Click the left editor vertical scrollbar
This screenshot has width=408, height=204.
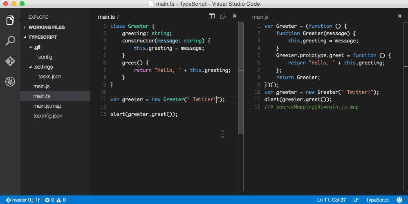241,102
